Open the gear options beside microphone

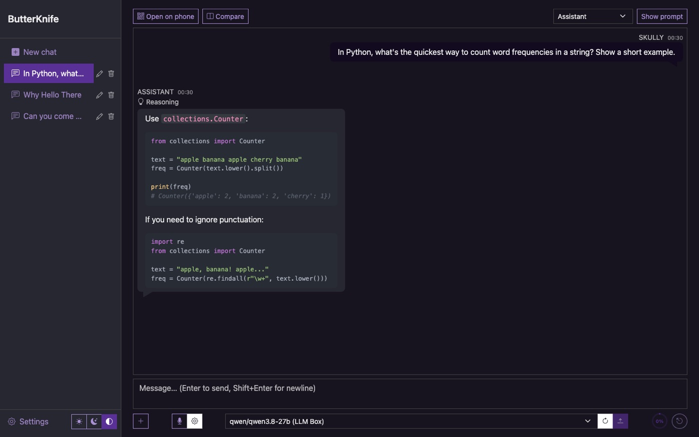click(195, 421)
